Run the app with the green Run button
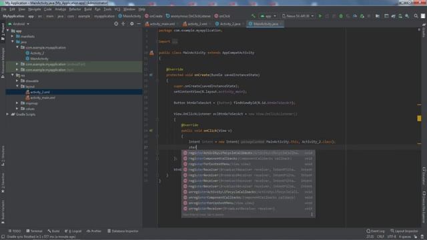This screenshot has width=427, height=240. 320,16
